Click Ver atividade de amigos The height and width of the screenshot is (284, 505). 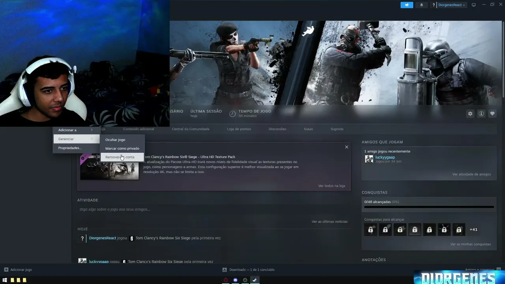point(471,174)
